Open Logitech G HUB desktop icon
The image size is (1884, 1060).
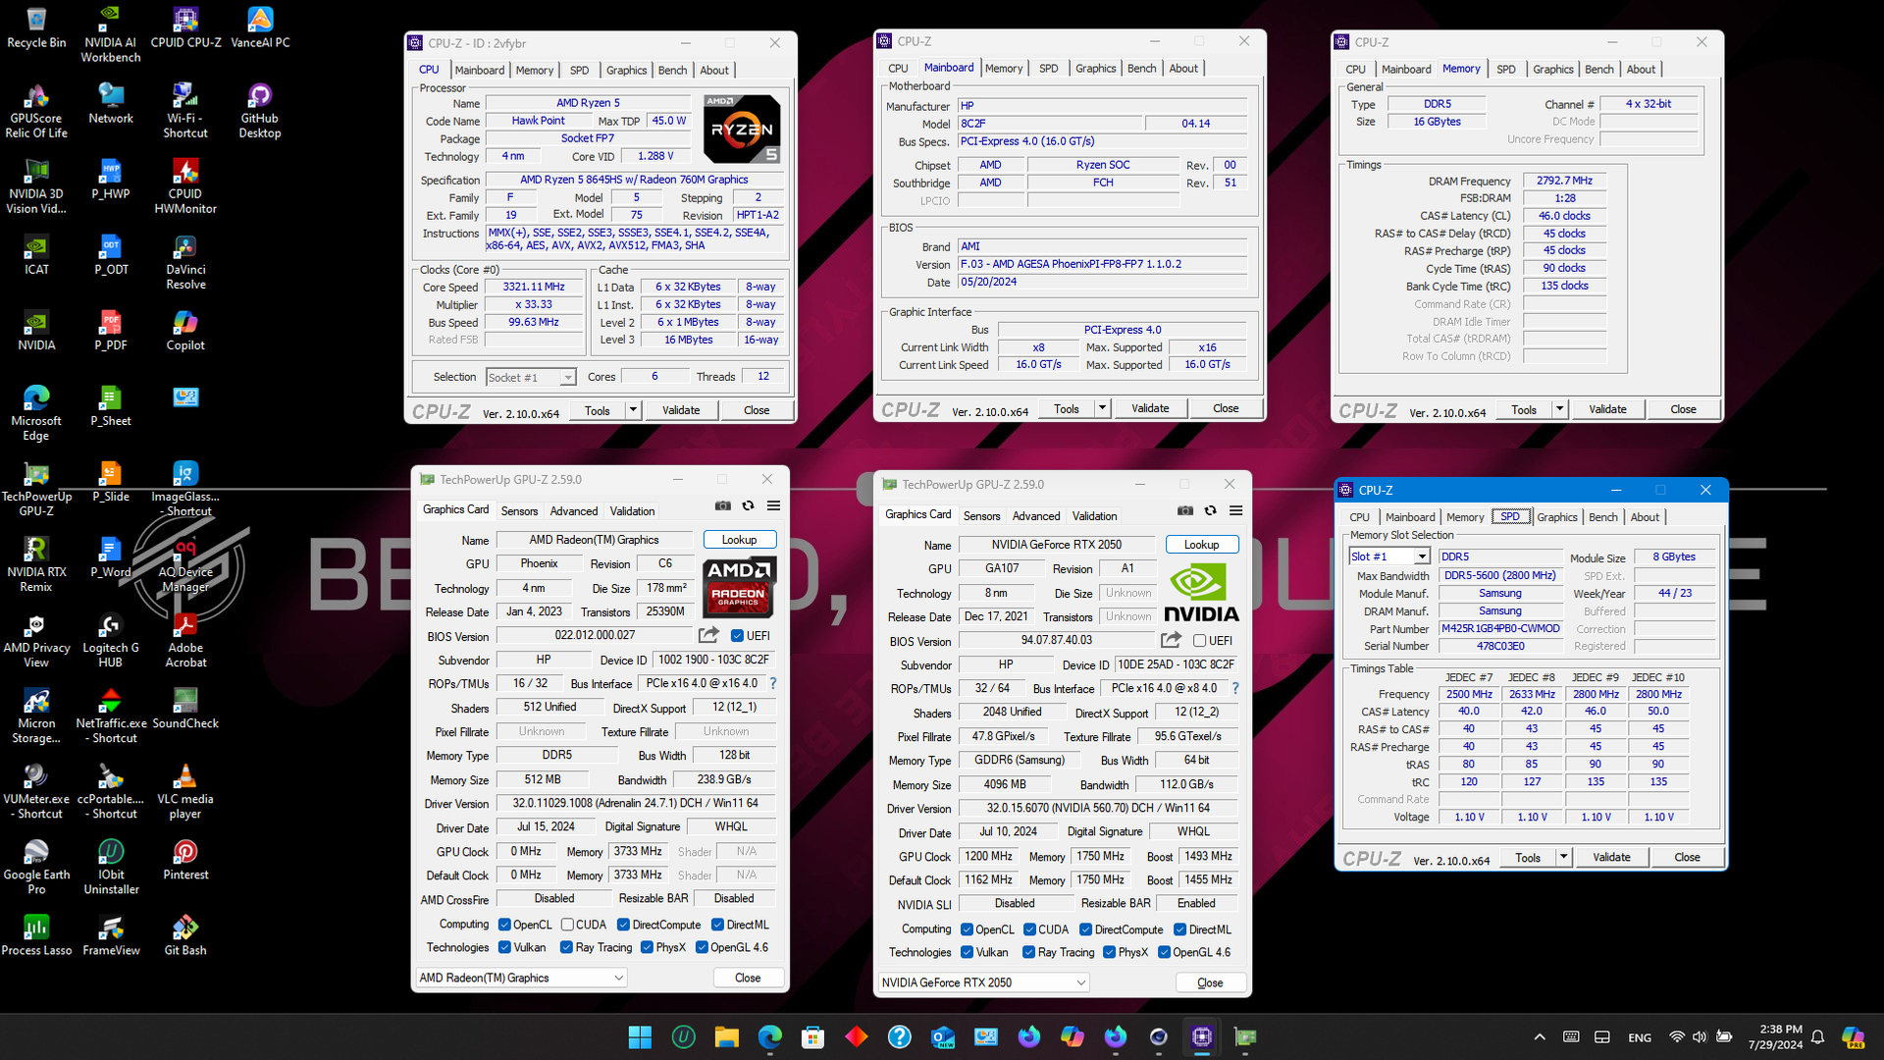click(x=111, y=639)
